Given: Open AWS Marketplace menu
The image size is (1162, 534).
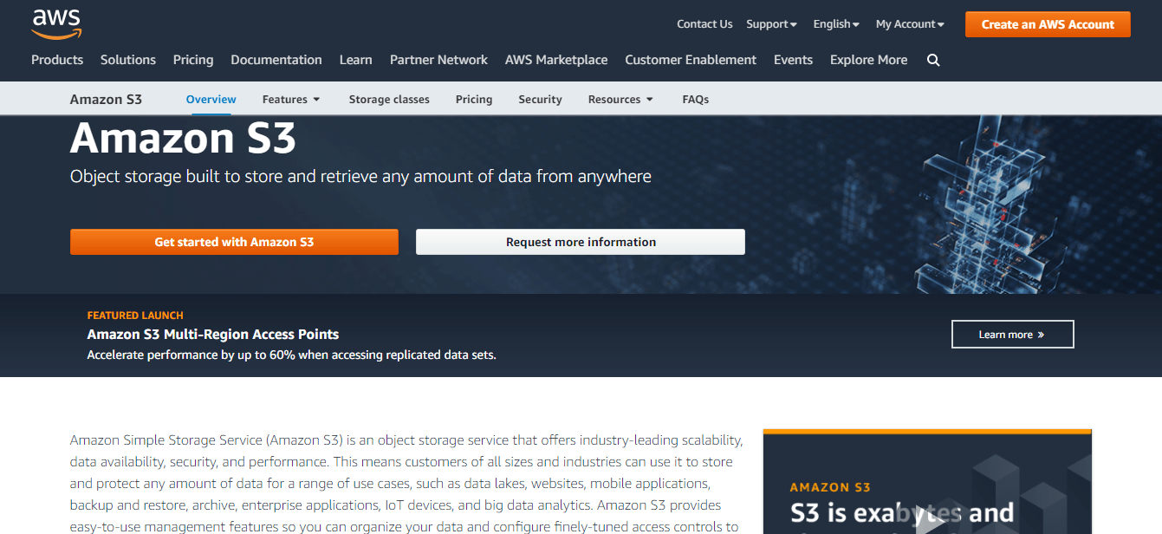Looking at the screenshot, I should [556, 60].
